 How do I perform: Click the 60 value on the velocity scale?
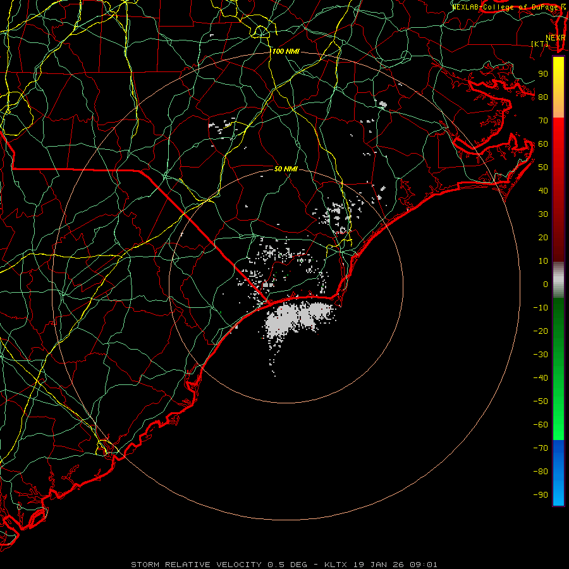[543, 144]
